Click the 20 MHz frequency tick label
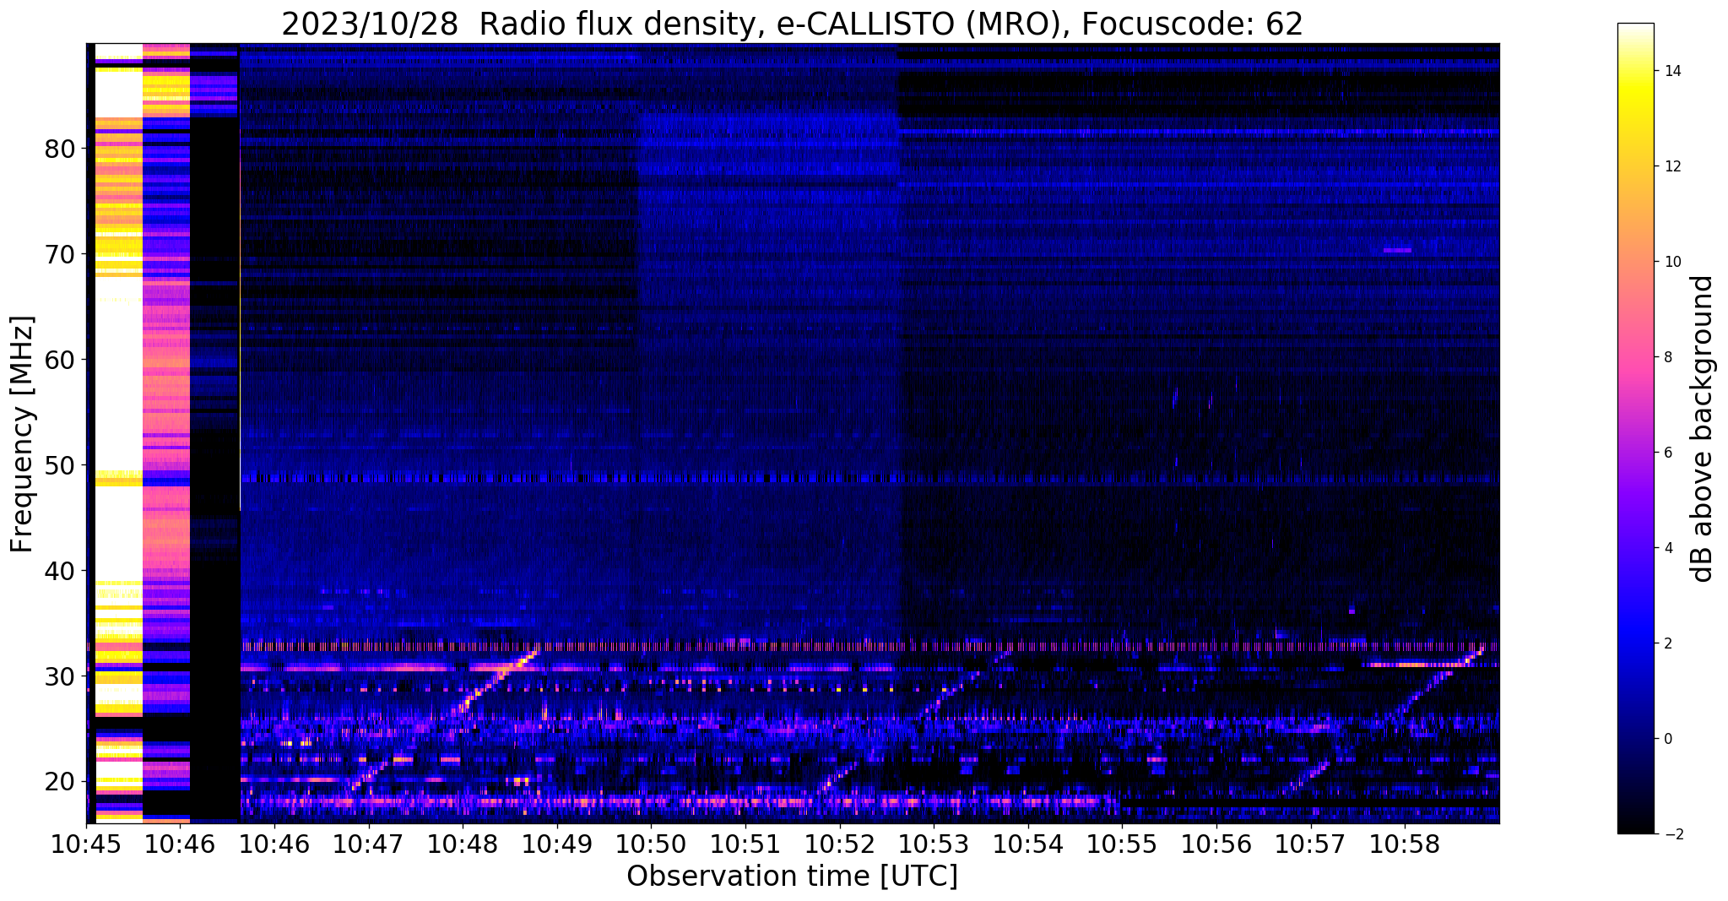The height and width of the screenshot is (901, 1728). tap(59, 781)
